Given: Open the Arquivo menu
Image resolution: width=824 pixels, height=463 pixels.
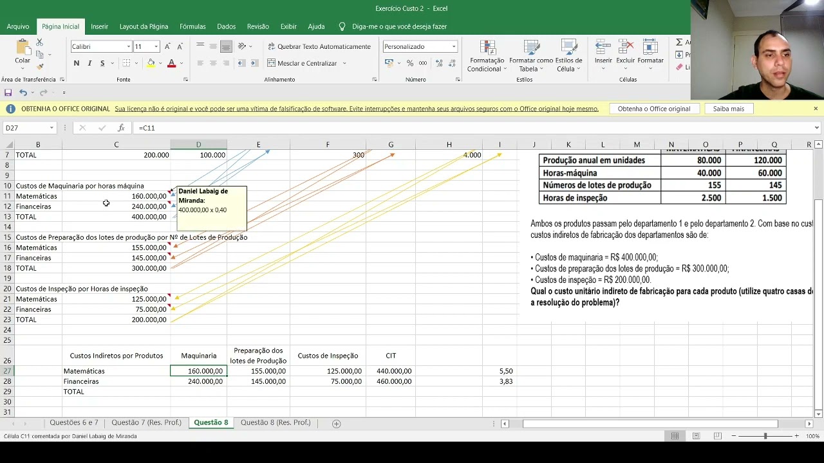Looking at the screenshot, I should [x=18, y=26].
